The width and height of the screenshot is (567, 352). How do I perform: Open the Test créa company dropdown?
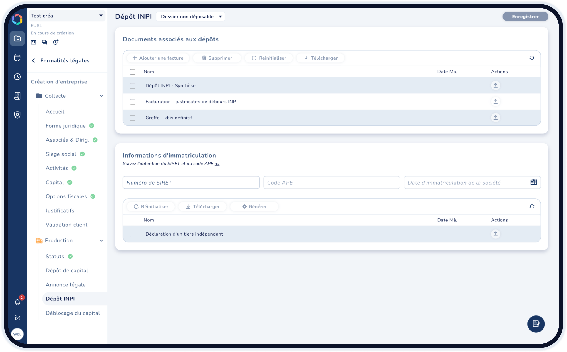67,16
